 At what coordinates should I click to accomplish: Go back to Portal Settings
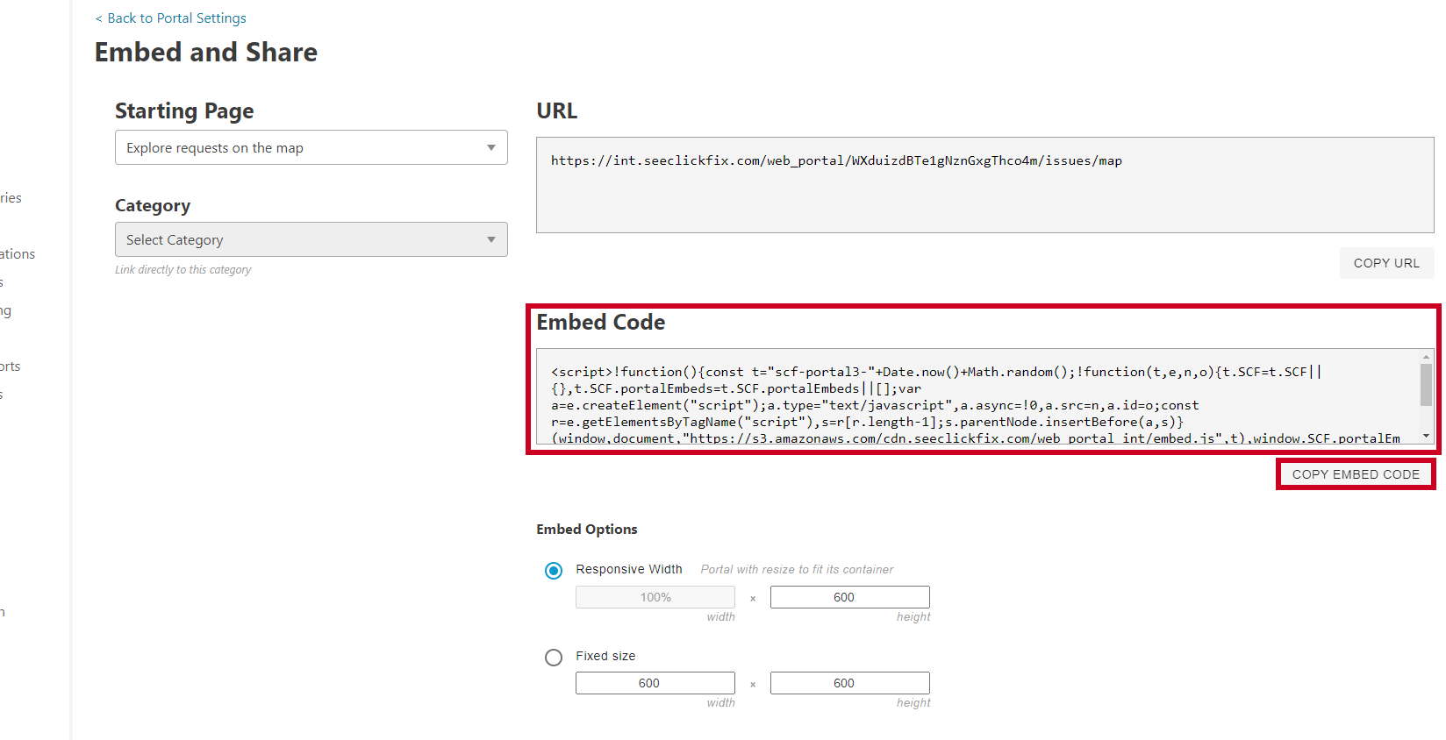(x=170, y=18)
